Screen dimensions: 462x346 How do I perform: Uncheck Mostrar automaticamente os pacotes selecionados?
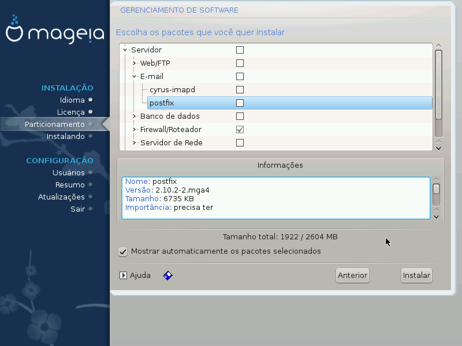coord(122,251)
